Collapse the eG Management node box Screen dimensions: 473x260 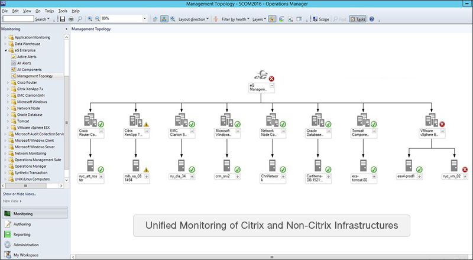[272, 86]
